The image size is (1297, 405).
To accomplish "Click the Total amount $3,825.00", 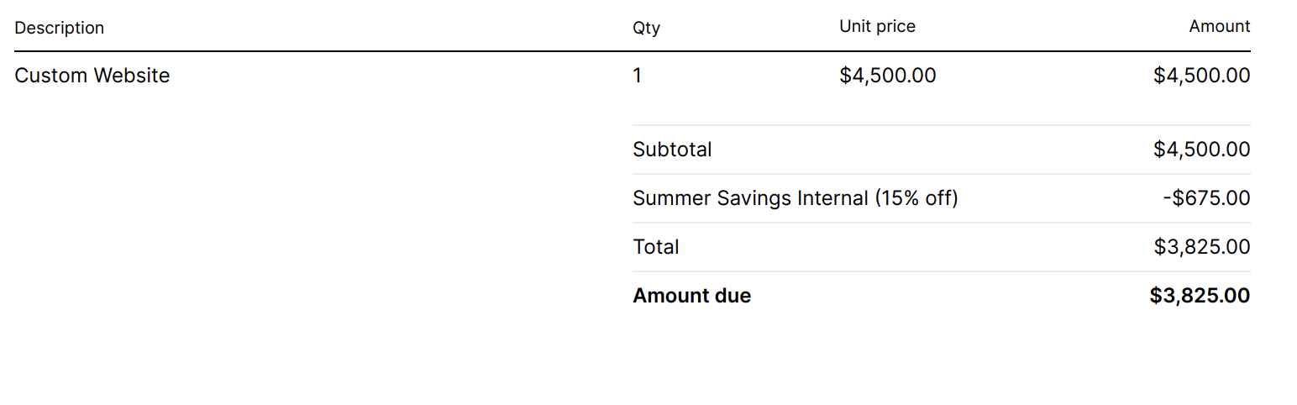I will (1201, 247).
